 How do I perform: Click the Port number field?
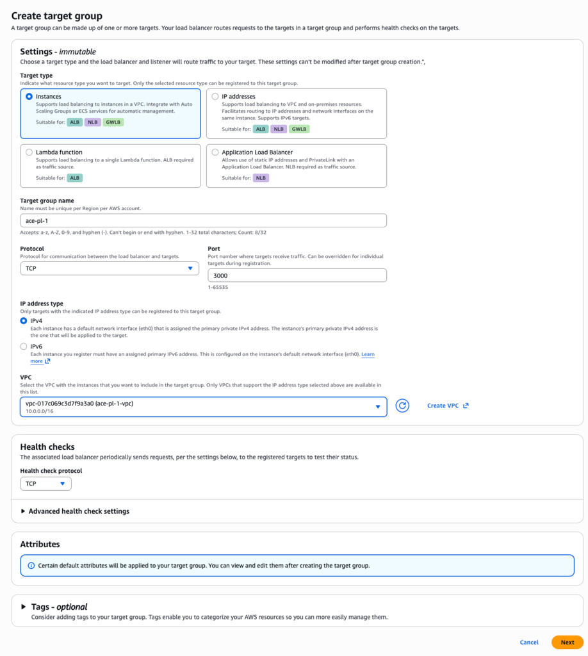(x=297, y=275)
